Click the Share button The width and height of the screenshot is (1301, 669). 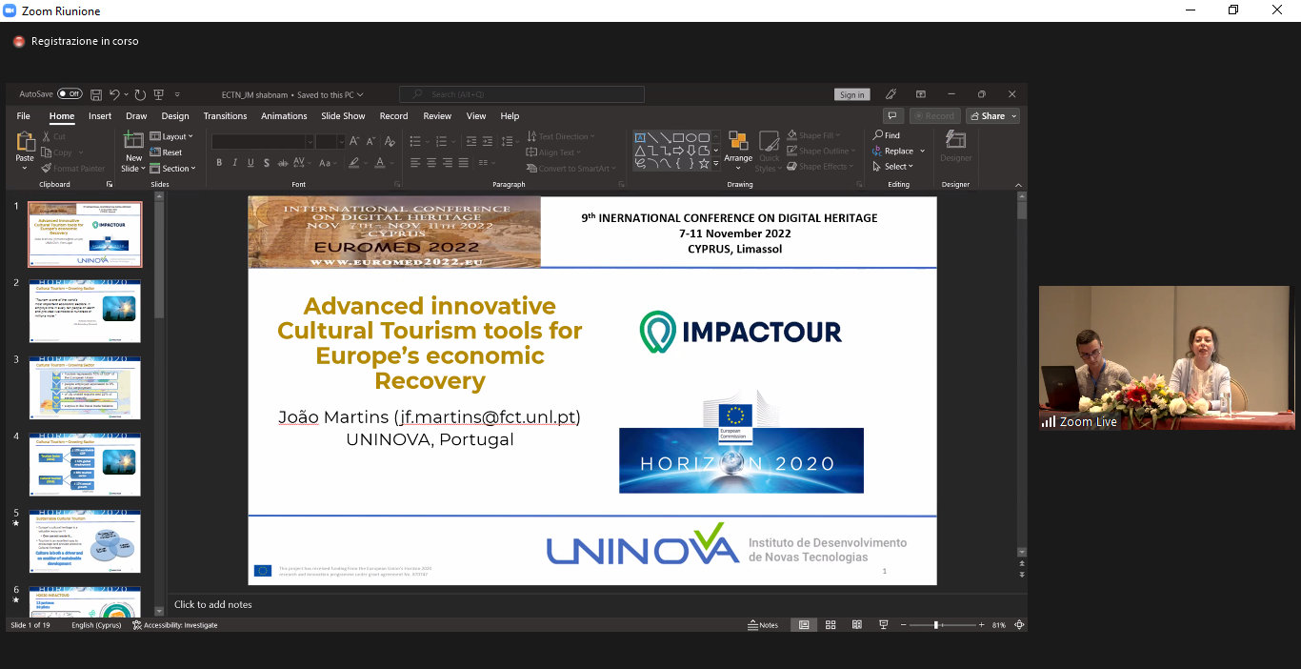(992, 116)
